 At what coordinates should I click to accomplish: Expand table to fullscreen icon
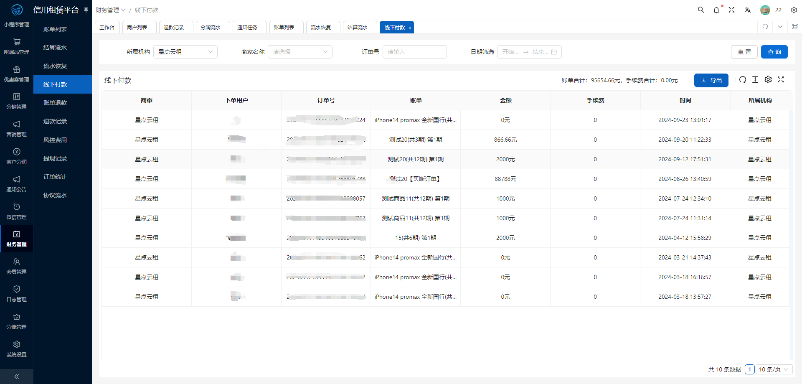(781, 80)
